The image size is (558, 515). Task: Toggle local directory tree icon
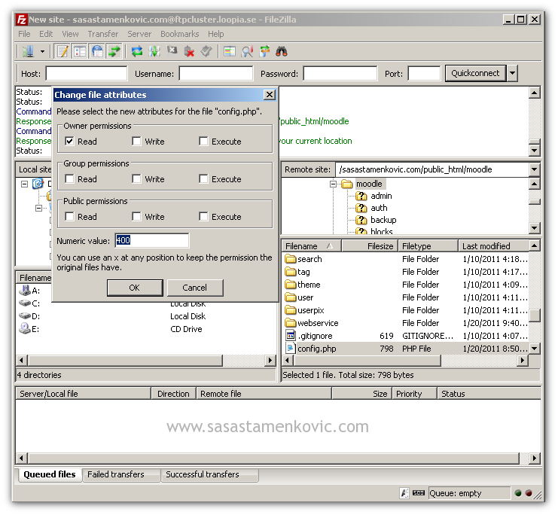point(80,52)
